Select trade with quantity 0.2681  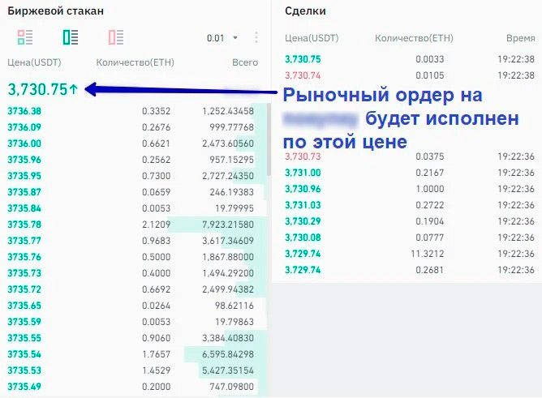coord(410,270)
